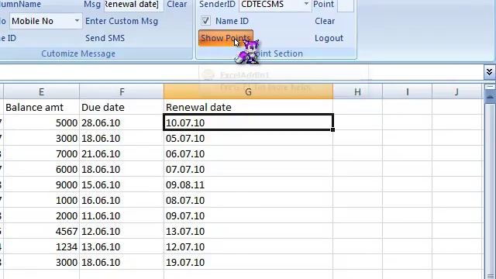Image resolution: width=496 pixels, height=279 pixels.
Task: Select cell with renewal date 06.07.10
Action: click(x=248, y=153)
